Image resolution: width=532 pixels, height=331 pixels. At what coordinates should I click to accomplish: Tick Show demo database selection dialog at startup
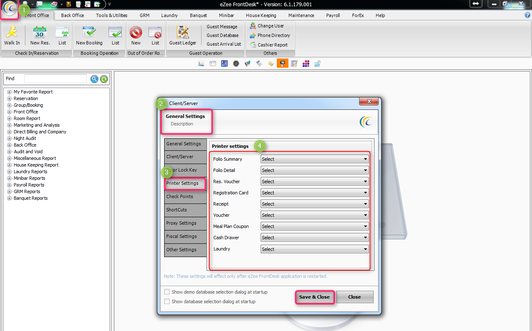click(167, 292)
